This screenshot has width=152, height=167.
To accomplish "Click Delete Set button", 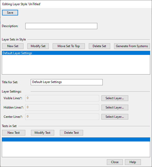I will tap(99, 46).
